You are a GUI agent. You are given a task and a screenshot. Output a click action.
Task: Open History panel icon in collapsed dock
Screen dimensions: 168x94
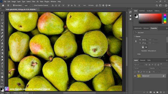(130, 12)
